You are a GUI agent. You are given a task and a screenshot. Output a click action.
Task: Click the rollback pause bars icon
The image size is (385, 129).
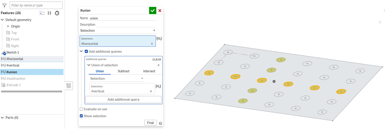pos(49,13)
